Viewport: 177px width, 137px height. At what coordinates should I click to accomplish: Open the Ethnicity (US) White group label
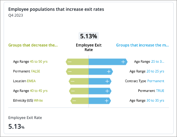click(x=28, y=100)
